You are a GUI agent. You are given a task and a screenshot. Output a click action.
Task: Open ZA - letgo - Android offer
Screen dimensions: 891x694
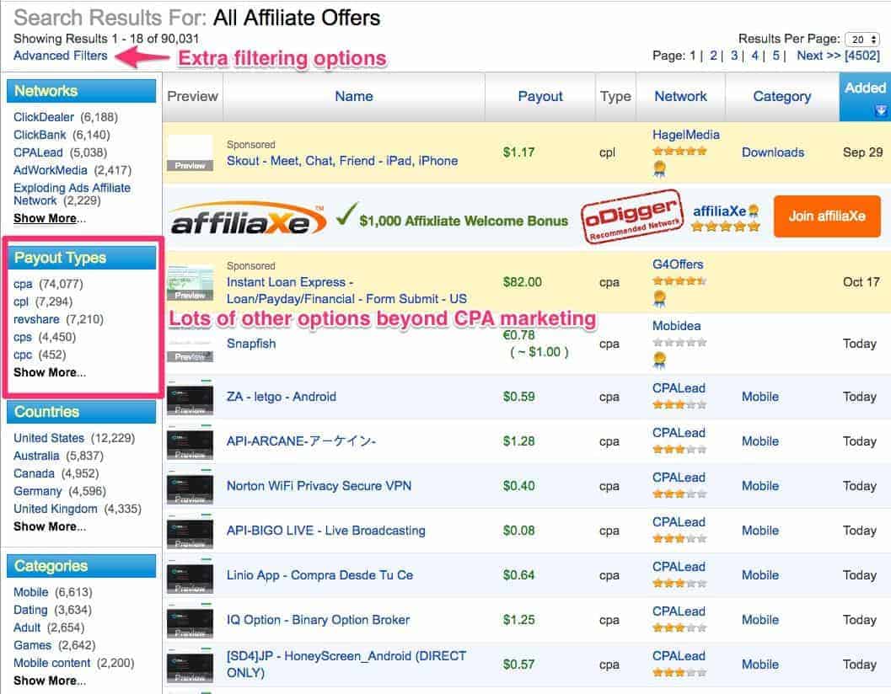(x=282, y=397)
